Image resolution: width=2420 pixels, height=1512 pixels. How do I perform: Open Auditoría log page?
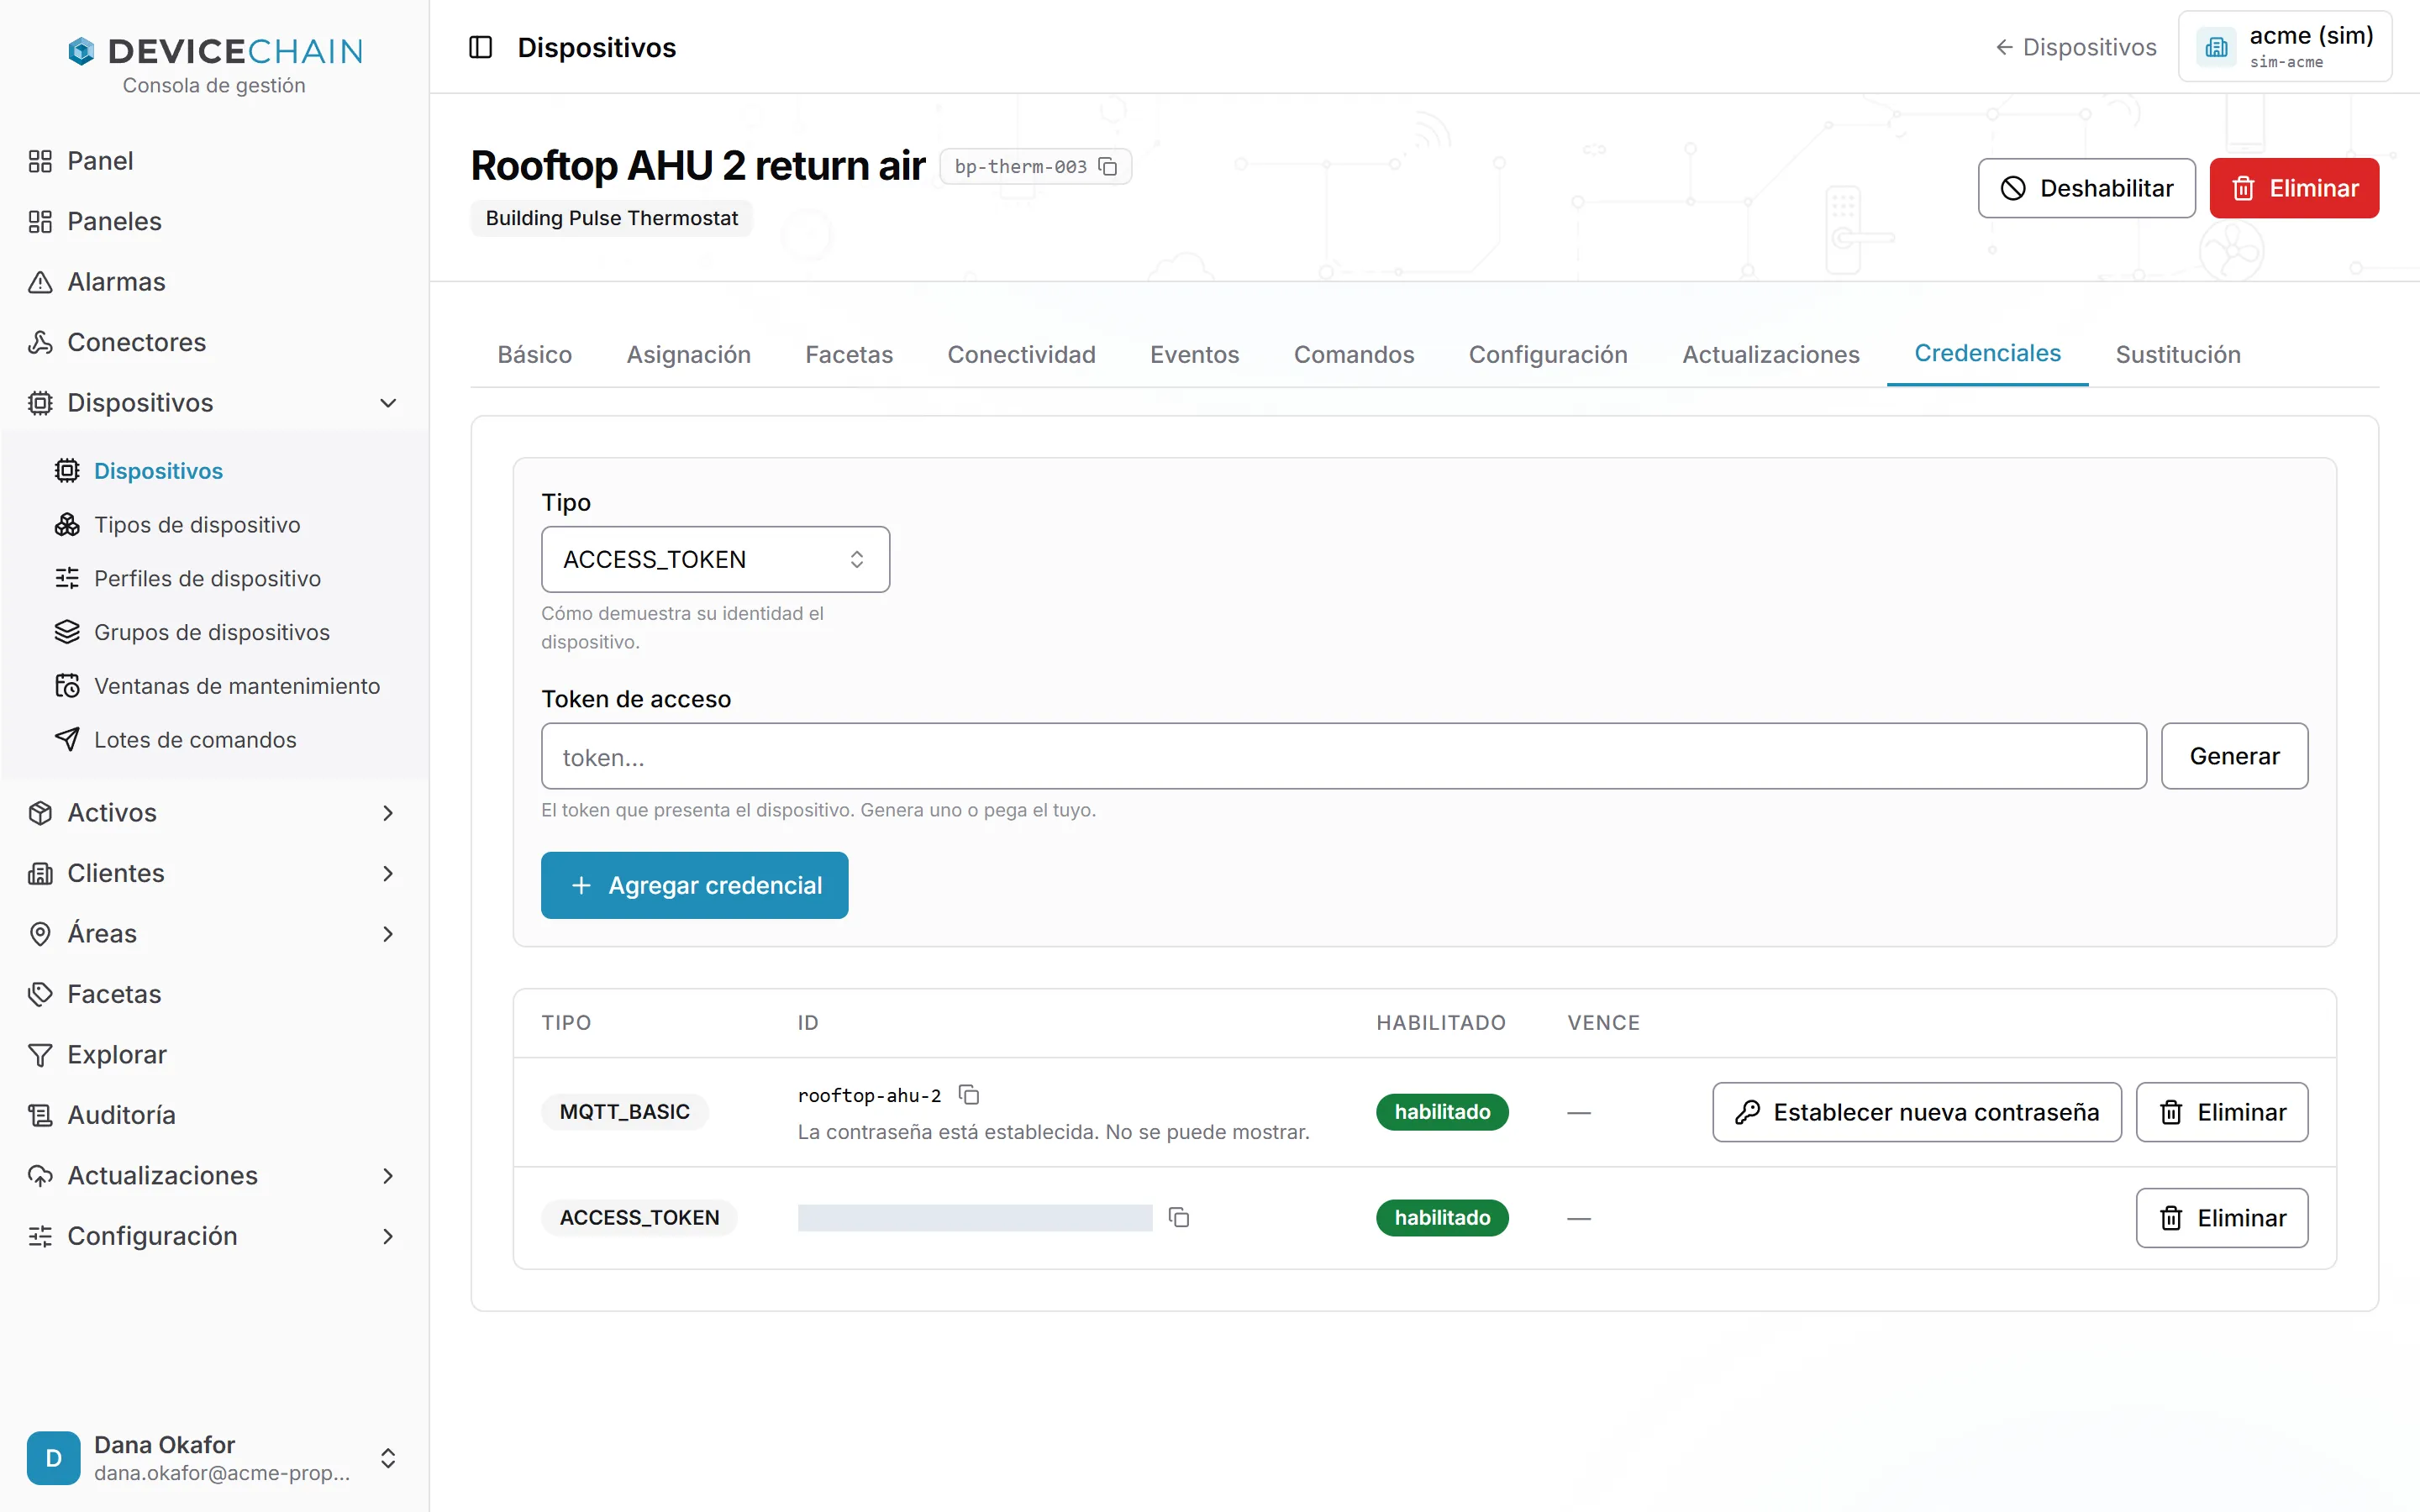pyautogui.click(x=214, y=1115)
